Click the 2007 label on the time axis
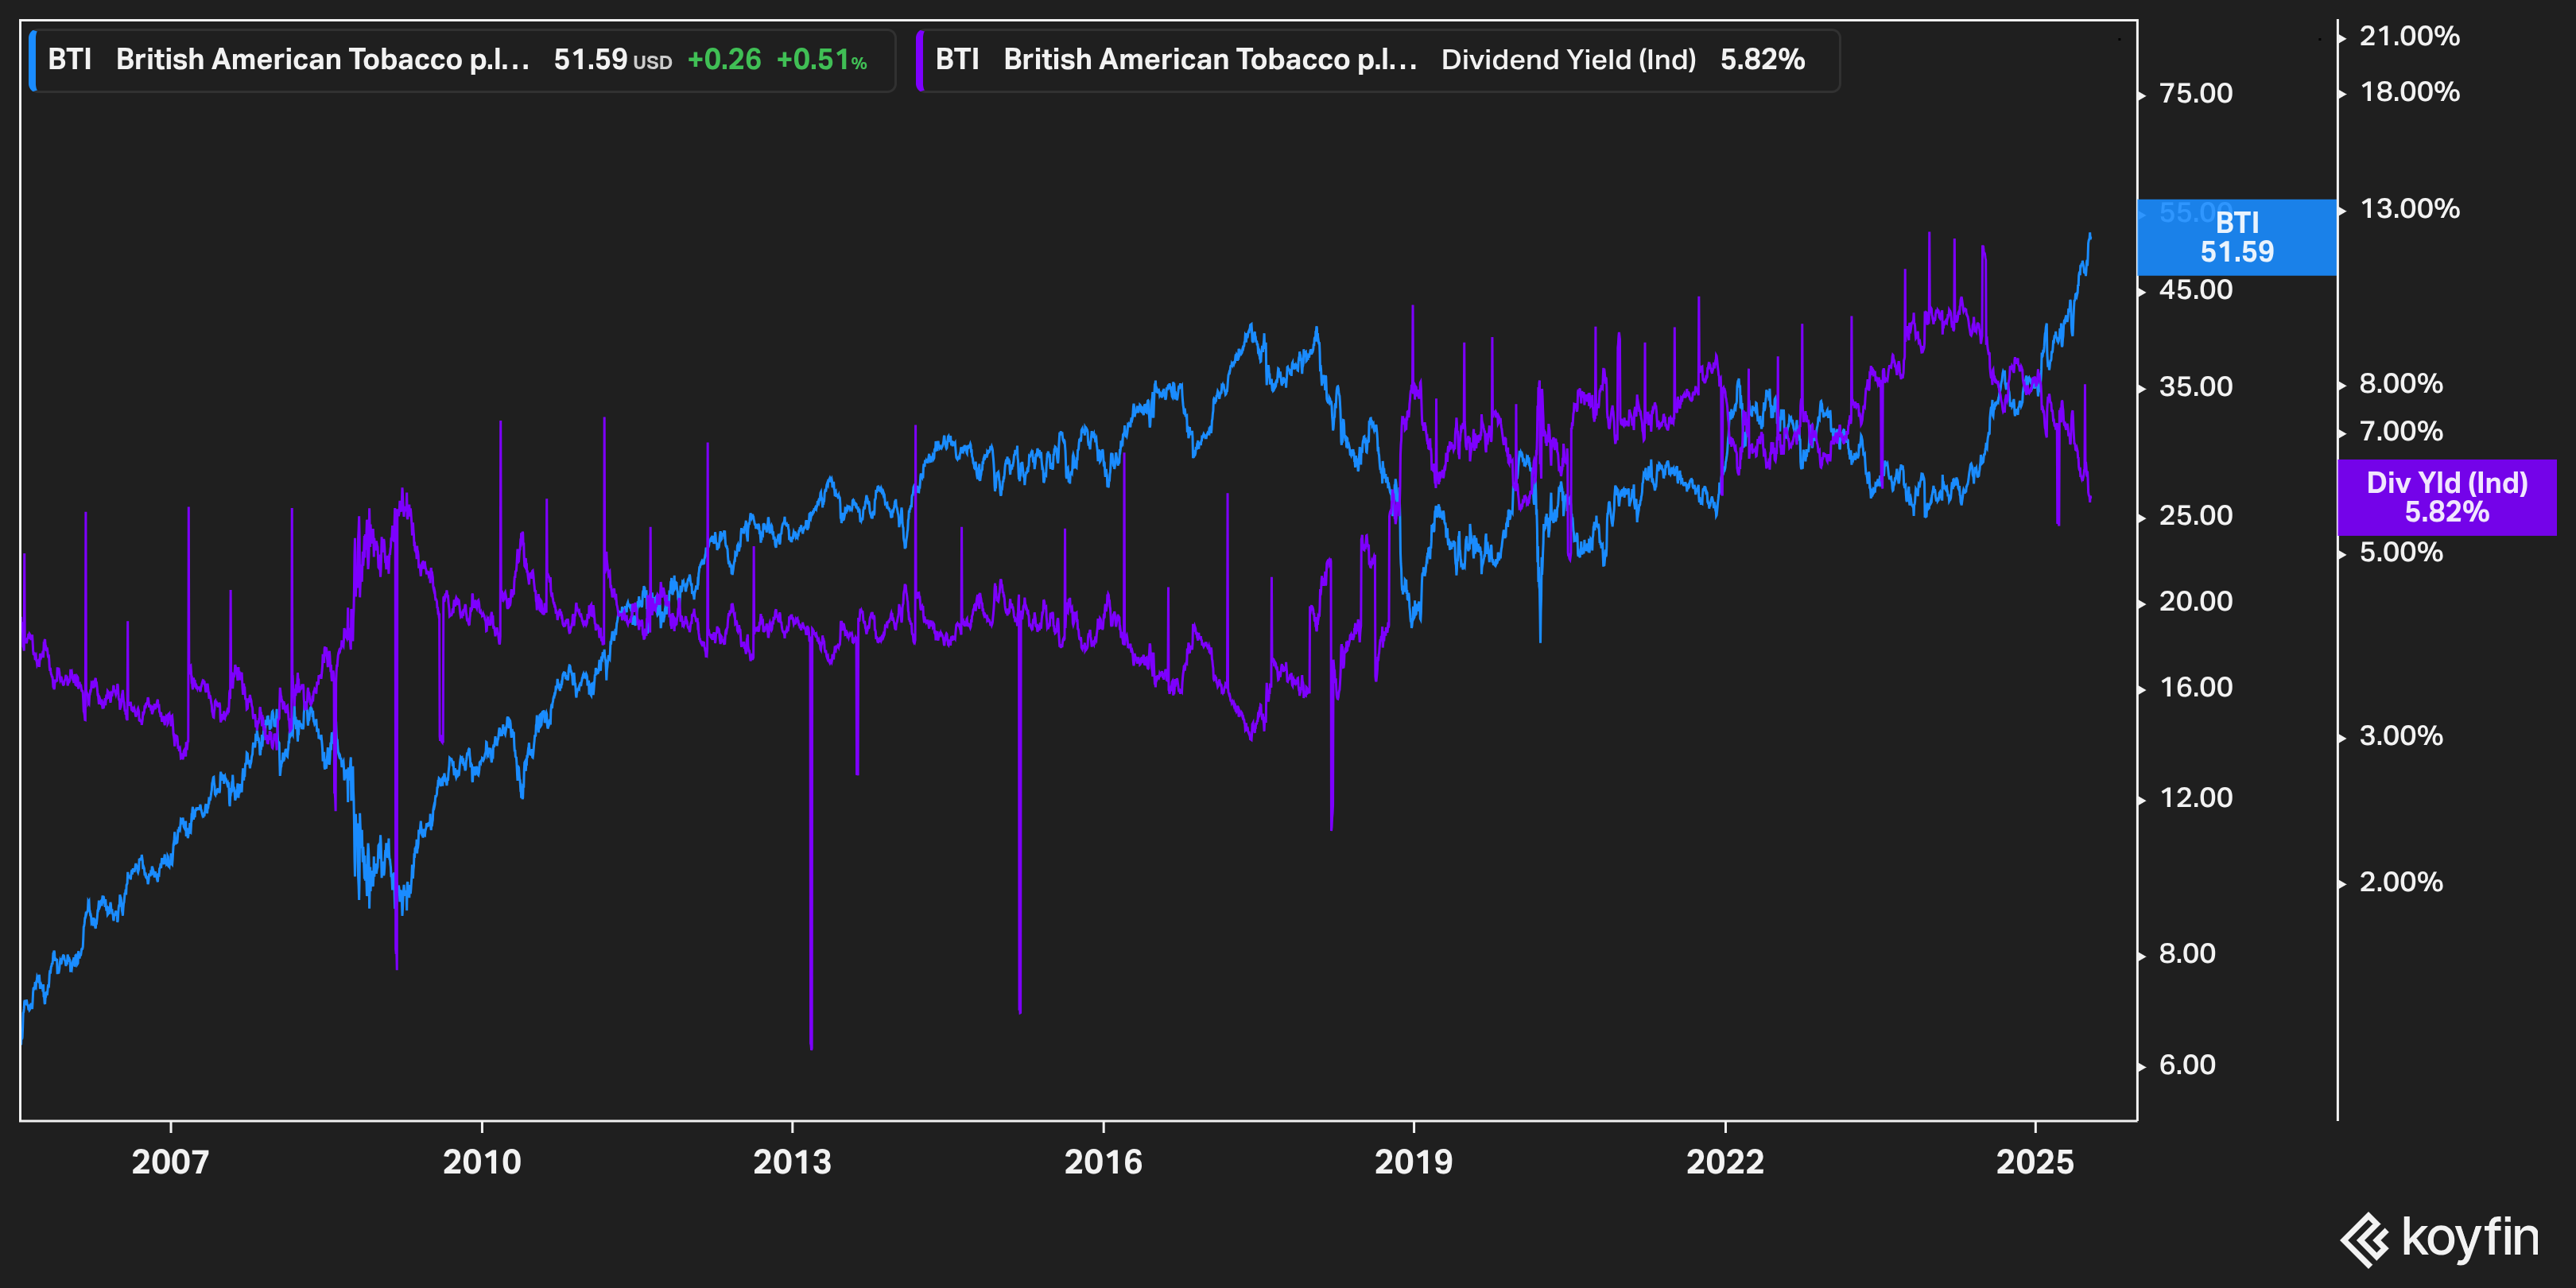This screenshot has height=1288, width=2576. pos(170,1162)
